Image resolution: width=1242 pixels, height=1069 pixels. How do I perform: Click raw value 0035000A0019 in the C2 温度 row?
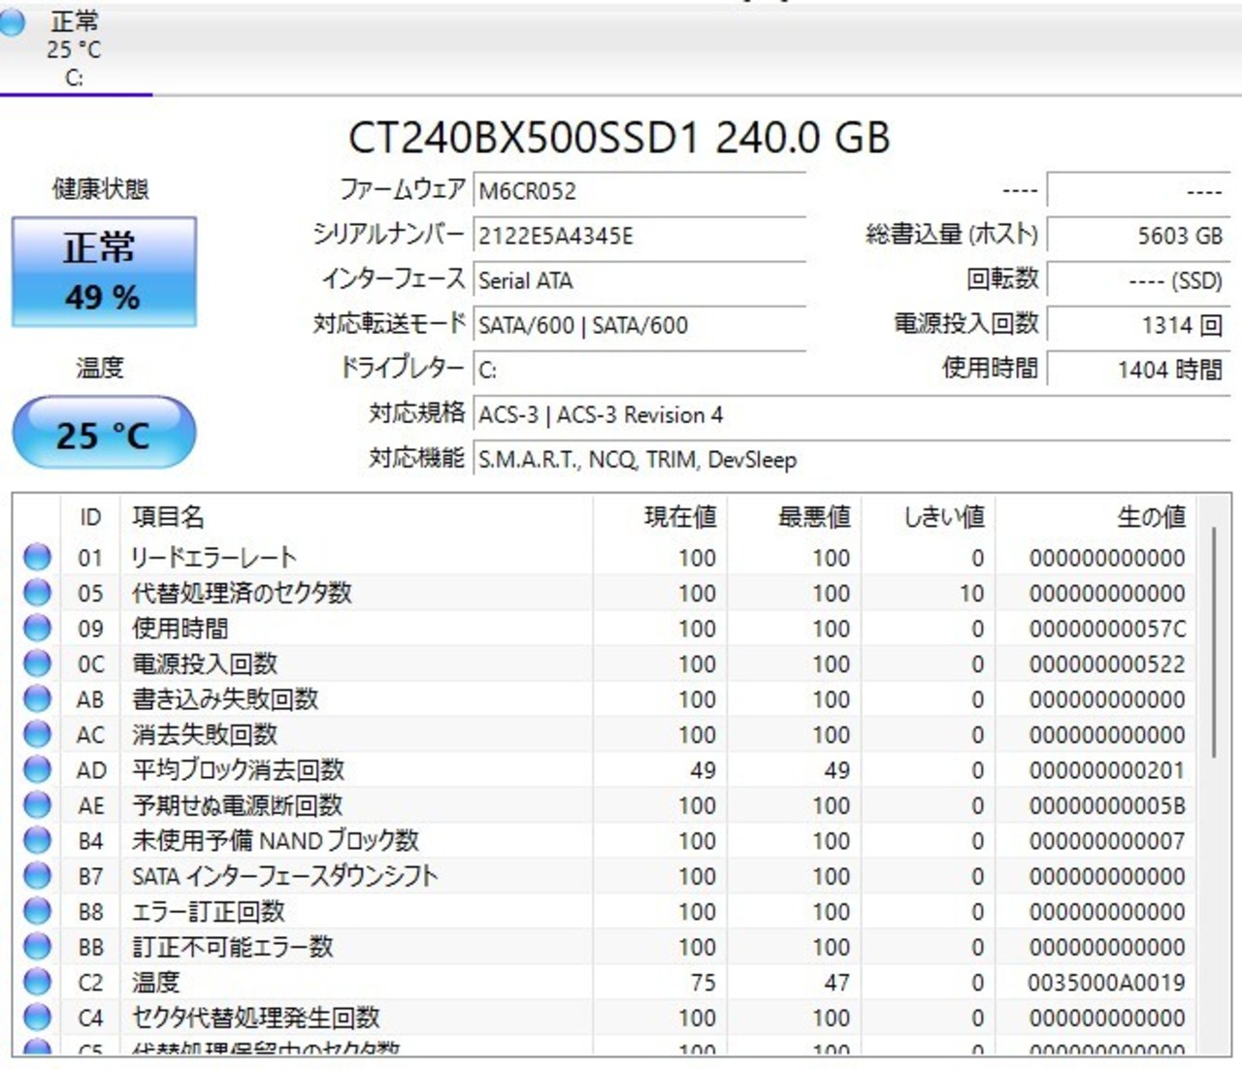click(1107, 983)
